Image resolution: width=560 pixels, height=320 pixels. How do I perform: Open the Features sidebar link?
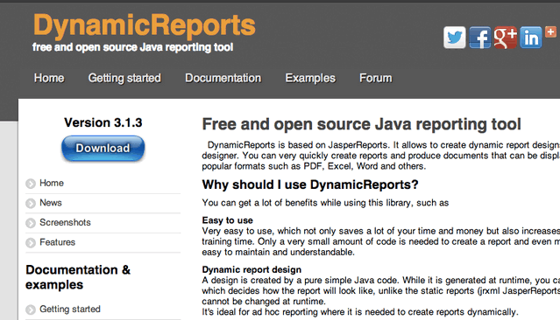(x=57, y=242)
